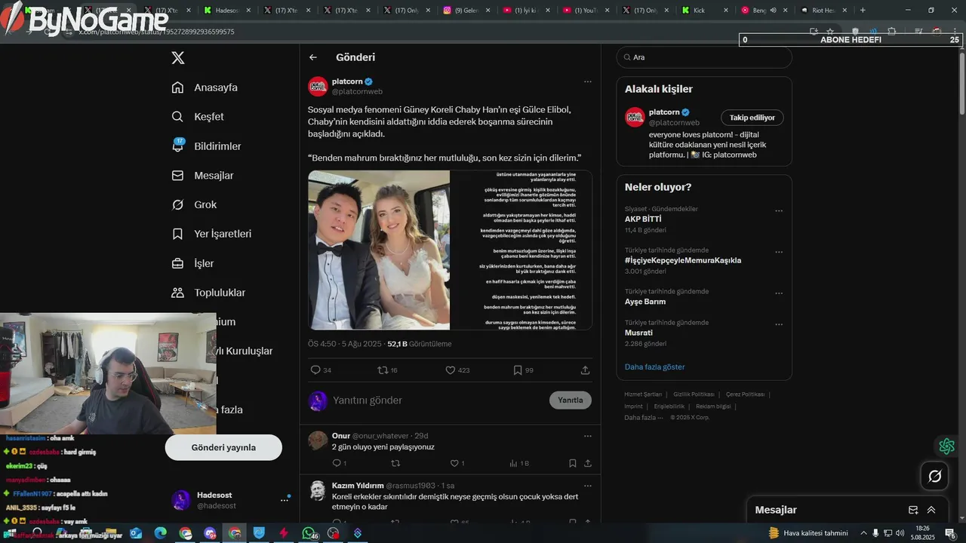Click the floating Grok button
Screen dimensions: 966x543
tap(935, 476)
